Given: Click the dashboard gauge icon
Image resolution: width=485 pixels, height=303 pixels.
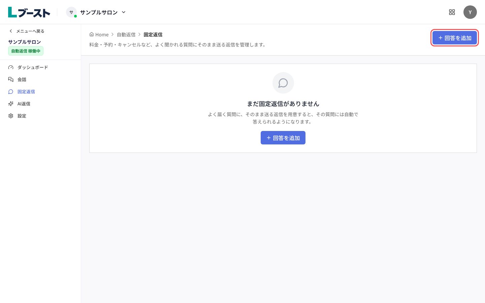Looking at the screenshot, I should click(x=11, y=67).
